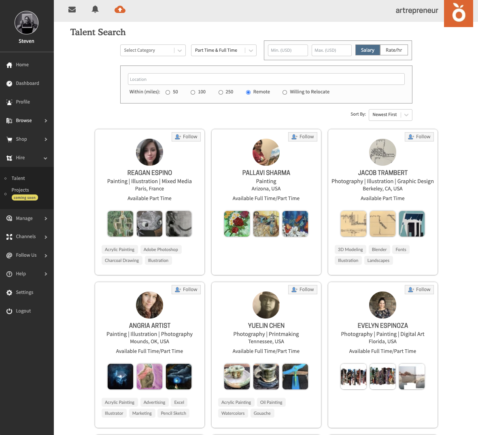Expand the Follow Us submenu chevron
Image resolution: width=478 pixels, height=435 pixels.
[46, 256]
